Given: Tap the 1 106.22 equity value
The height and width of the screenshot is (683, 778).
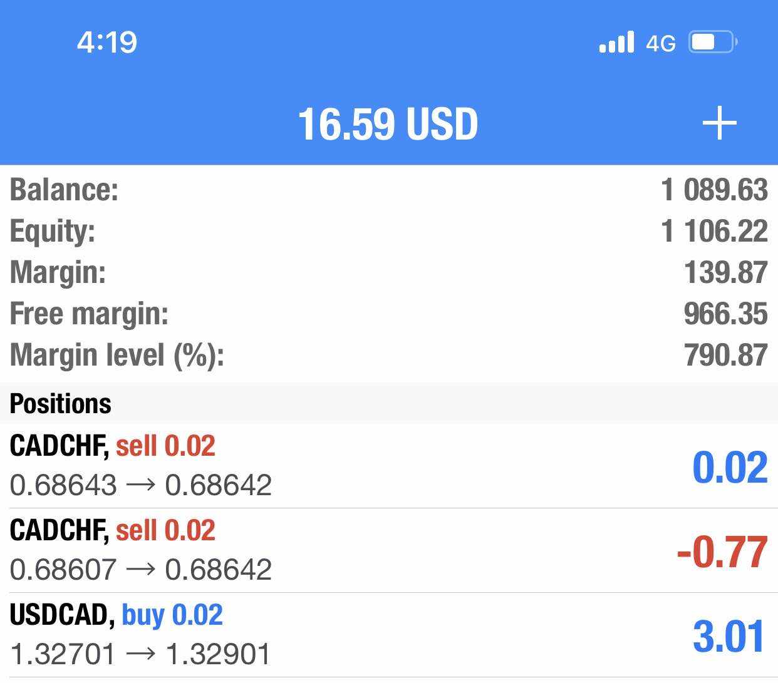Looking at the screenshot, I should [x=714, y=231].
